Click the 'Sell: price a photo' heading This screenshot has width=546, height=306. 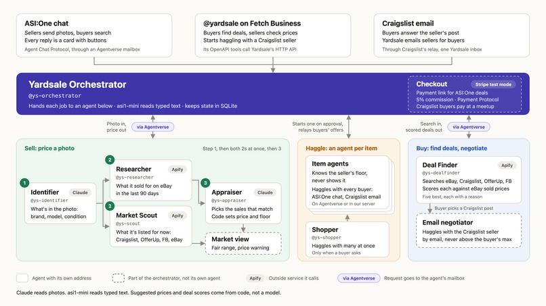click(49, 149)
